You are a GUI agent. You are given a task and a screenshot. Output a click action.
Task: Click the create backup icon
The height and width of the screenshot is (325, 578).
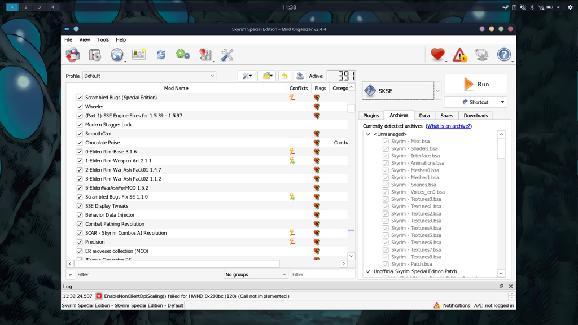click(x=300, y=76)
